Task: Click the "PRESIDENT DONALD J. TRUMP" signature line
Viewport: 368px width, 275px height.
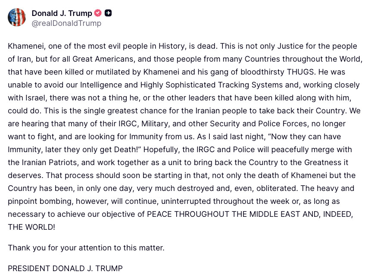Action: 65,268
